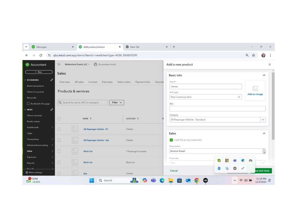Check the 28 Passenger Vehicle - FF row
The image size is (297, 223).
click(x=59, y=129)
